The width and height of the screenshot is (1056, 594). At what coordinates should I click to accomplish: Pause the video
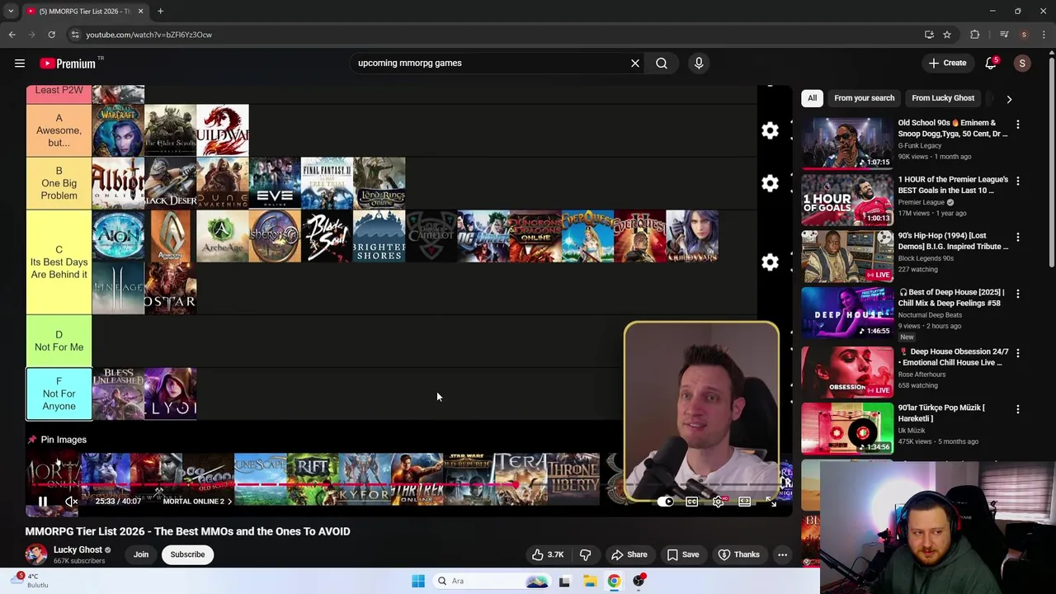[43, 501]
